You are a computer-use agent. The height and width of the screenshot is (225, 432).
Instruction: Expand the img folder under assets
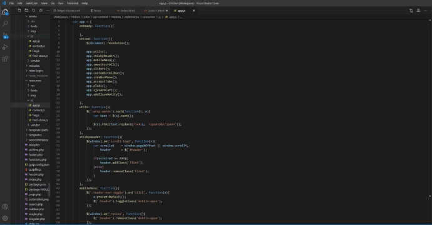33,31
